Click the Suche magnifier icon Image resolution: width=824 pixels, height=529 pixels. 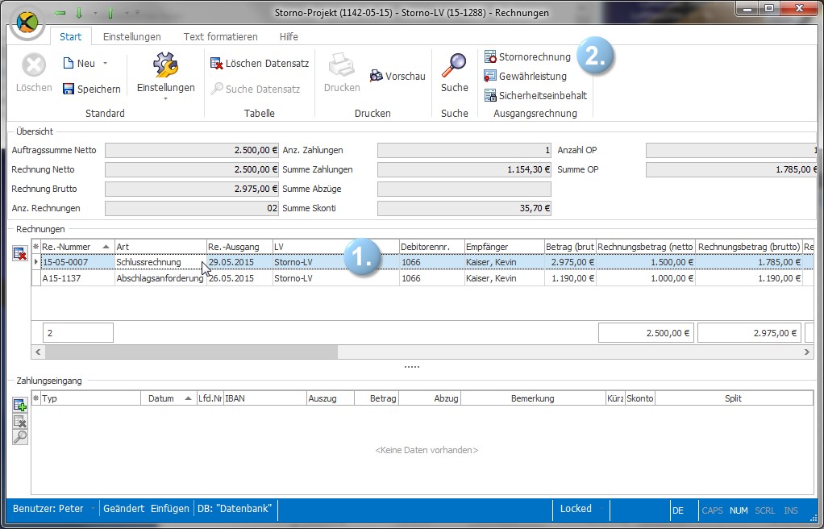454,65
